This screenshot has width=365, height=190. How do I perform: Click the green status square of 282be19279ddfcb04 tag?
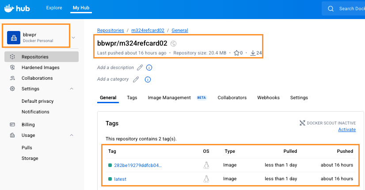tap(110, 165)
